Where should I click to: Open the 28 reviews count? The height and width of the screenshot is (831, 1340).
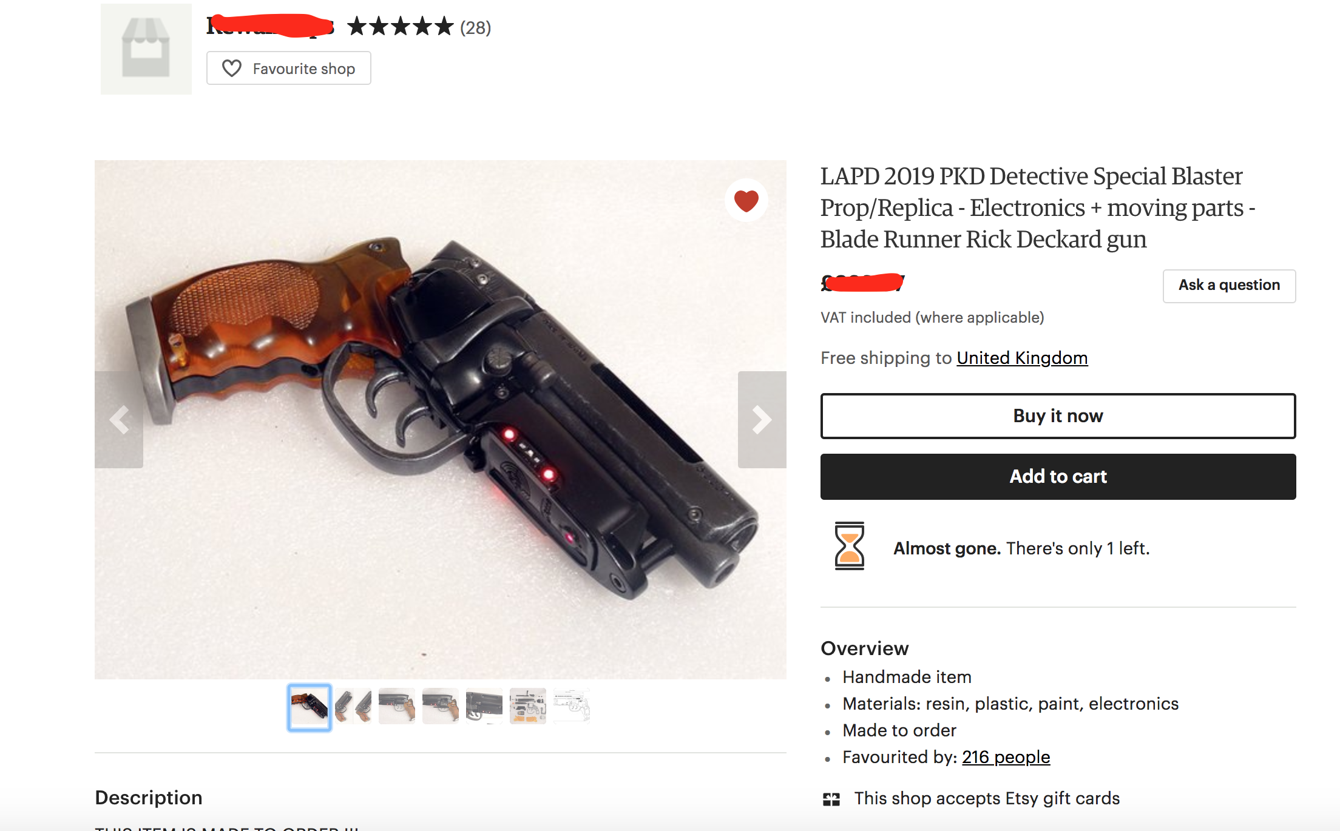[x=475, y=27]
